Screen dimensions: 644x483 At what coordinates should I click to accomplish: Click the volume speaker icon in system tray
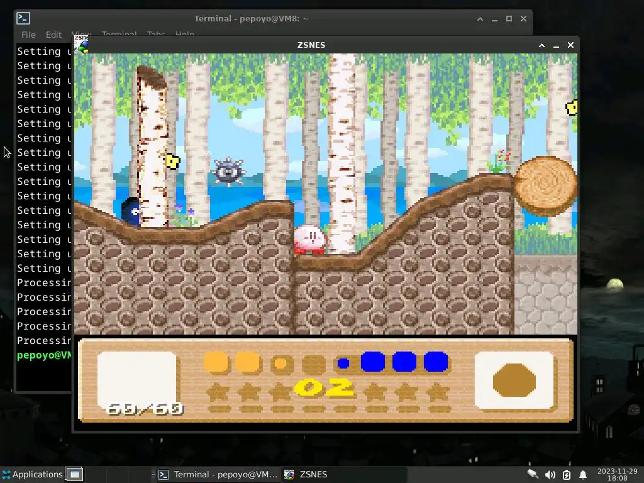pos(550,475)
